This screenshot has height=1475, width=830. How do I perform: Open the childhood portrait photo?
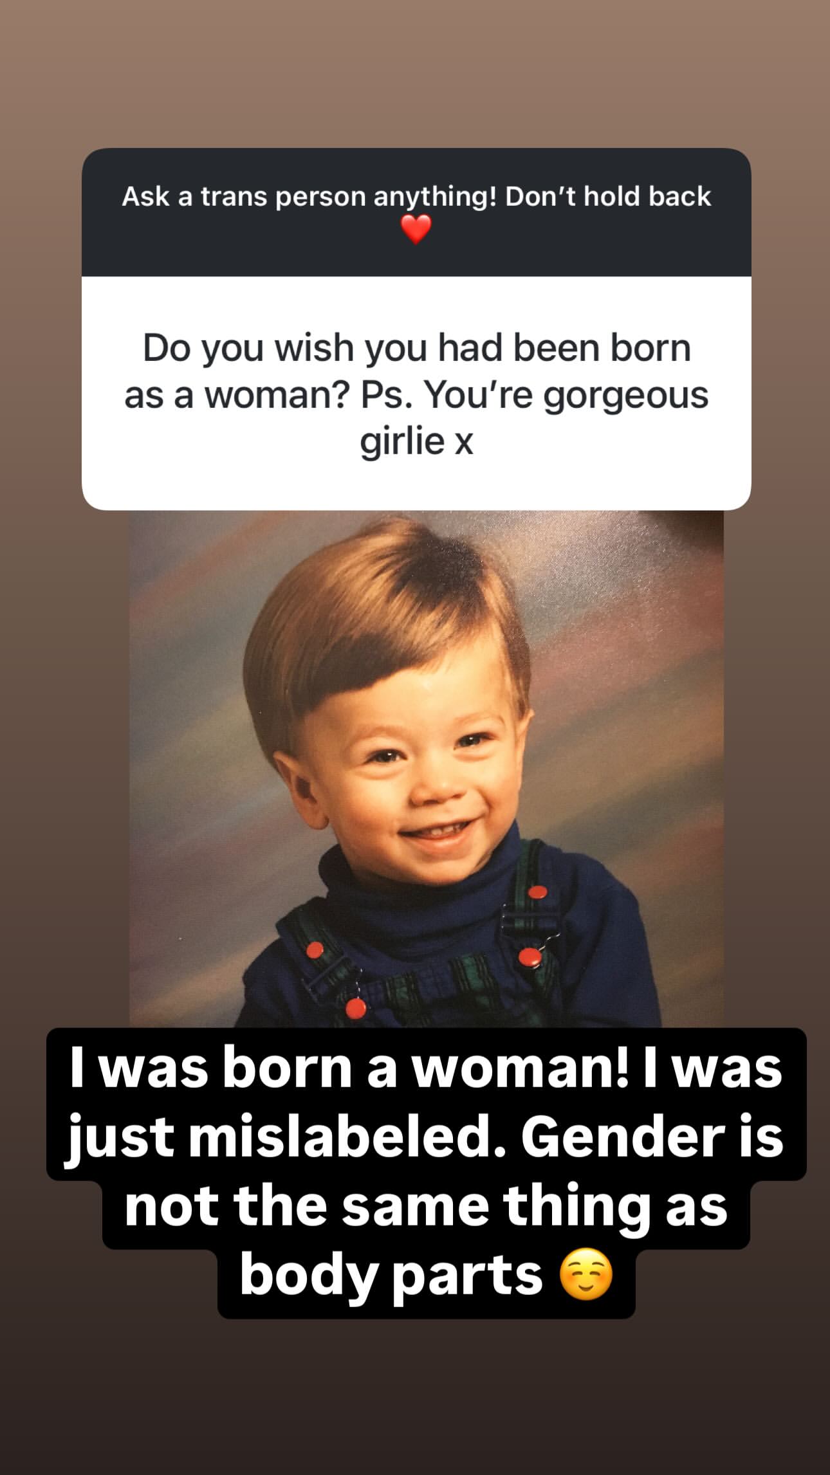pyautogui.click(x=427, y=769)
